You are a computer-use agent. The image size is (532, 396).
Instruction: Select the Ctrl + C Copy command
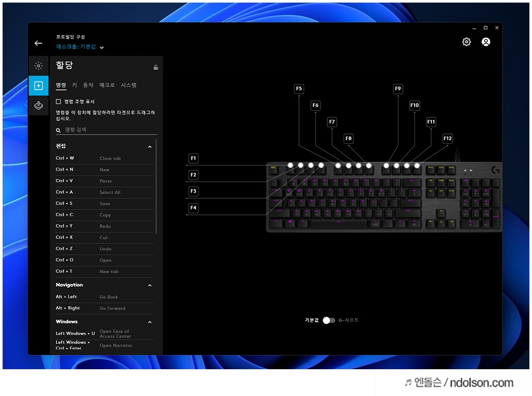coord(104,215)
